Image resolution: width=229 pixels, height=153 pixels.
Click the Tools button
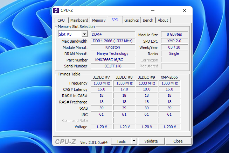[121, 141]
